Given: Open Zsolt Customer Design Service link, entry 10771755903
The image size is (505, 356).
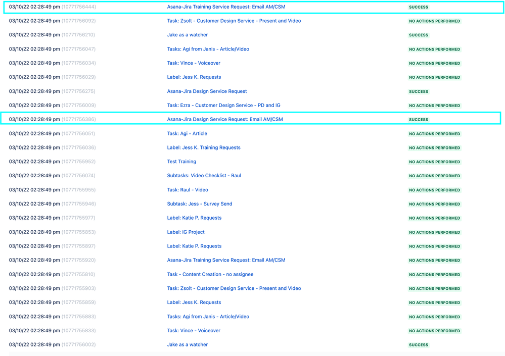Looking at the screenshot, I should pyautogui.click(x=234, y=288).
